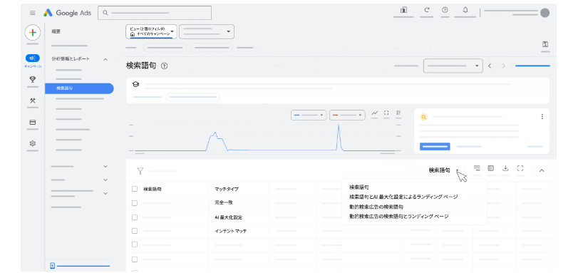Open notifications bell icon
The image size is (583, 273).
[x=465, y=10]
